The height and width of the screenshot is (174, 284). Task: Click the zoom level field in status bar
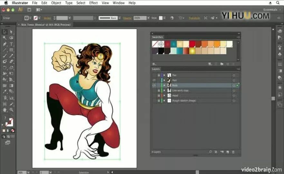point(22,172)
